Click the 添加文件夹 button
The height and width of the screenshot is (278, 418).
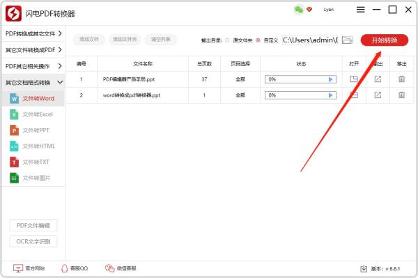pos(125,40)
